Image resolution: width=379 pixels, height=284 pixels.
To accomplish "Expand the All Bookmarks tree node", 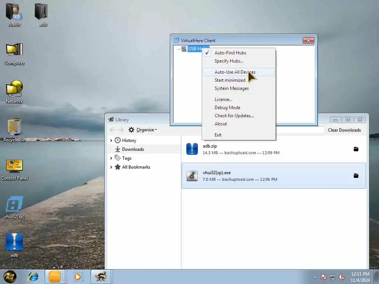I will pos(111,167).
